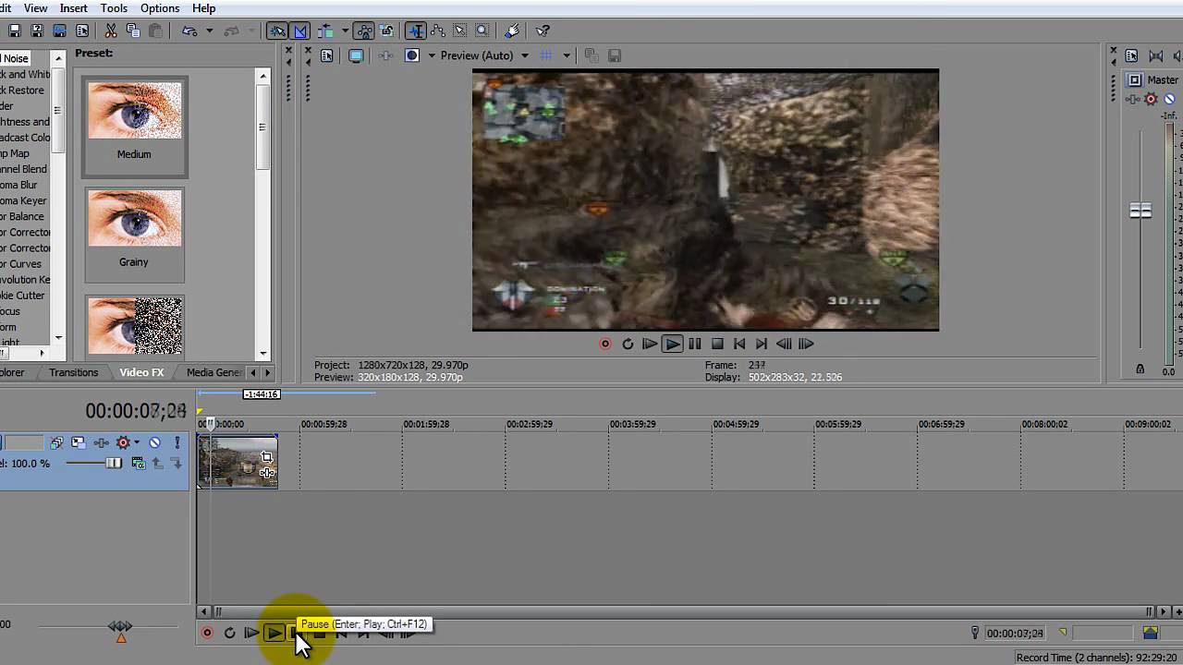Toggle Ignore Event Grouping
Screen dimensions: 1183x665
[386, 30]
